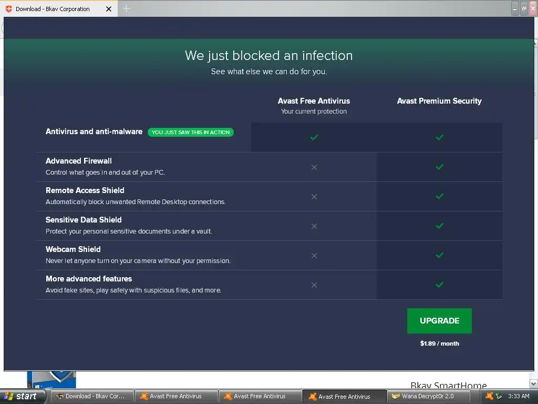Click the 'Sensitive Data Shield' feature title
538x404 pixels.
click(x=84, y=220)
